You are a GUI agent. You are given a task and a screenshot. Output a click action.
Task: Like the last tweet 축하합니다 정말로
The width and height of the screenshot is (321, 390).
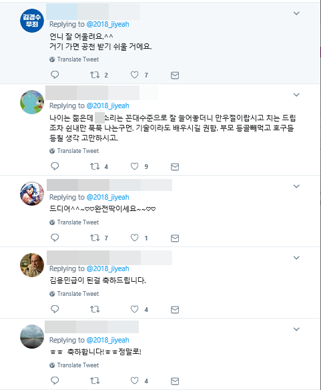pyautogui.click(x=135, y=381)
